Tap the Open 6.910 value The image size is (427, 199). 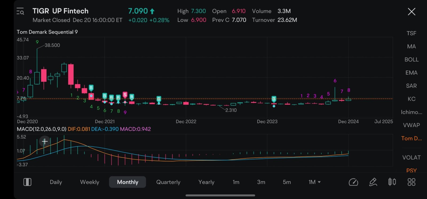tap(239, 11)
